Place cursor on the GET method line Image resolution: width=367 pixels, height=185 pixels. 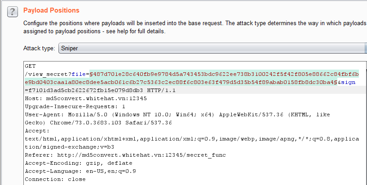(x=30, y=66)
